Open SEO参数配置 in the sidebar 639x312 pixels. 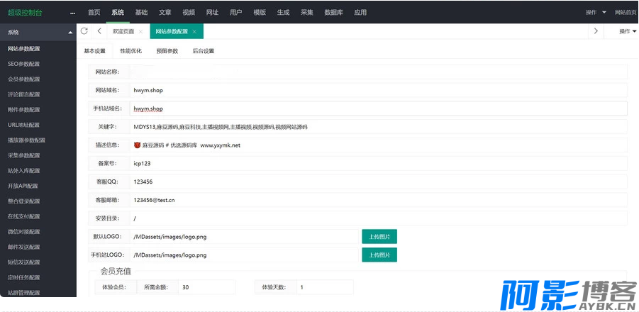point(24,64)
